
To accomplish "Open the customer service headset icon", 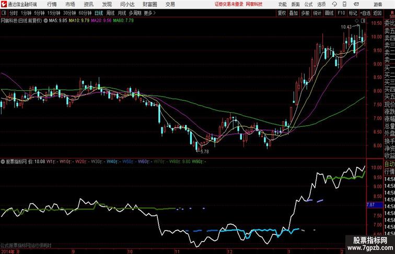I will pyautogui.click(x=334, y=4).
